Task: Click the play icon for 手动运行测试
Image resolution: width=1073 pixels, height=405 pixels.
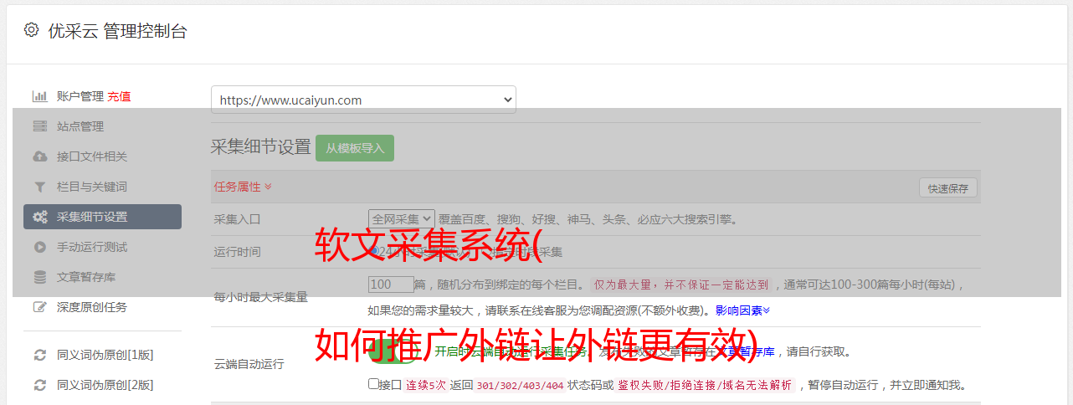Action: [x=39, y=247]
